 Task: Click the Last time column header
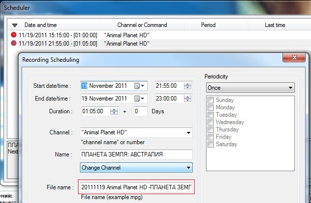point(275,25)
